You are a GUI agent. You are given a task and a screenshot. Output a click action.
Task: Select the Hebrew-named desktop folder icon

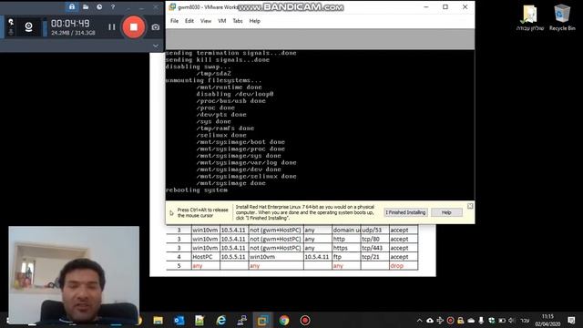click(530, 17)
